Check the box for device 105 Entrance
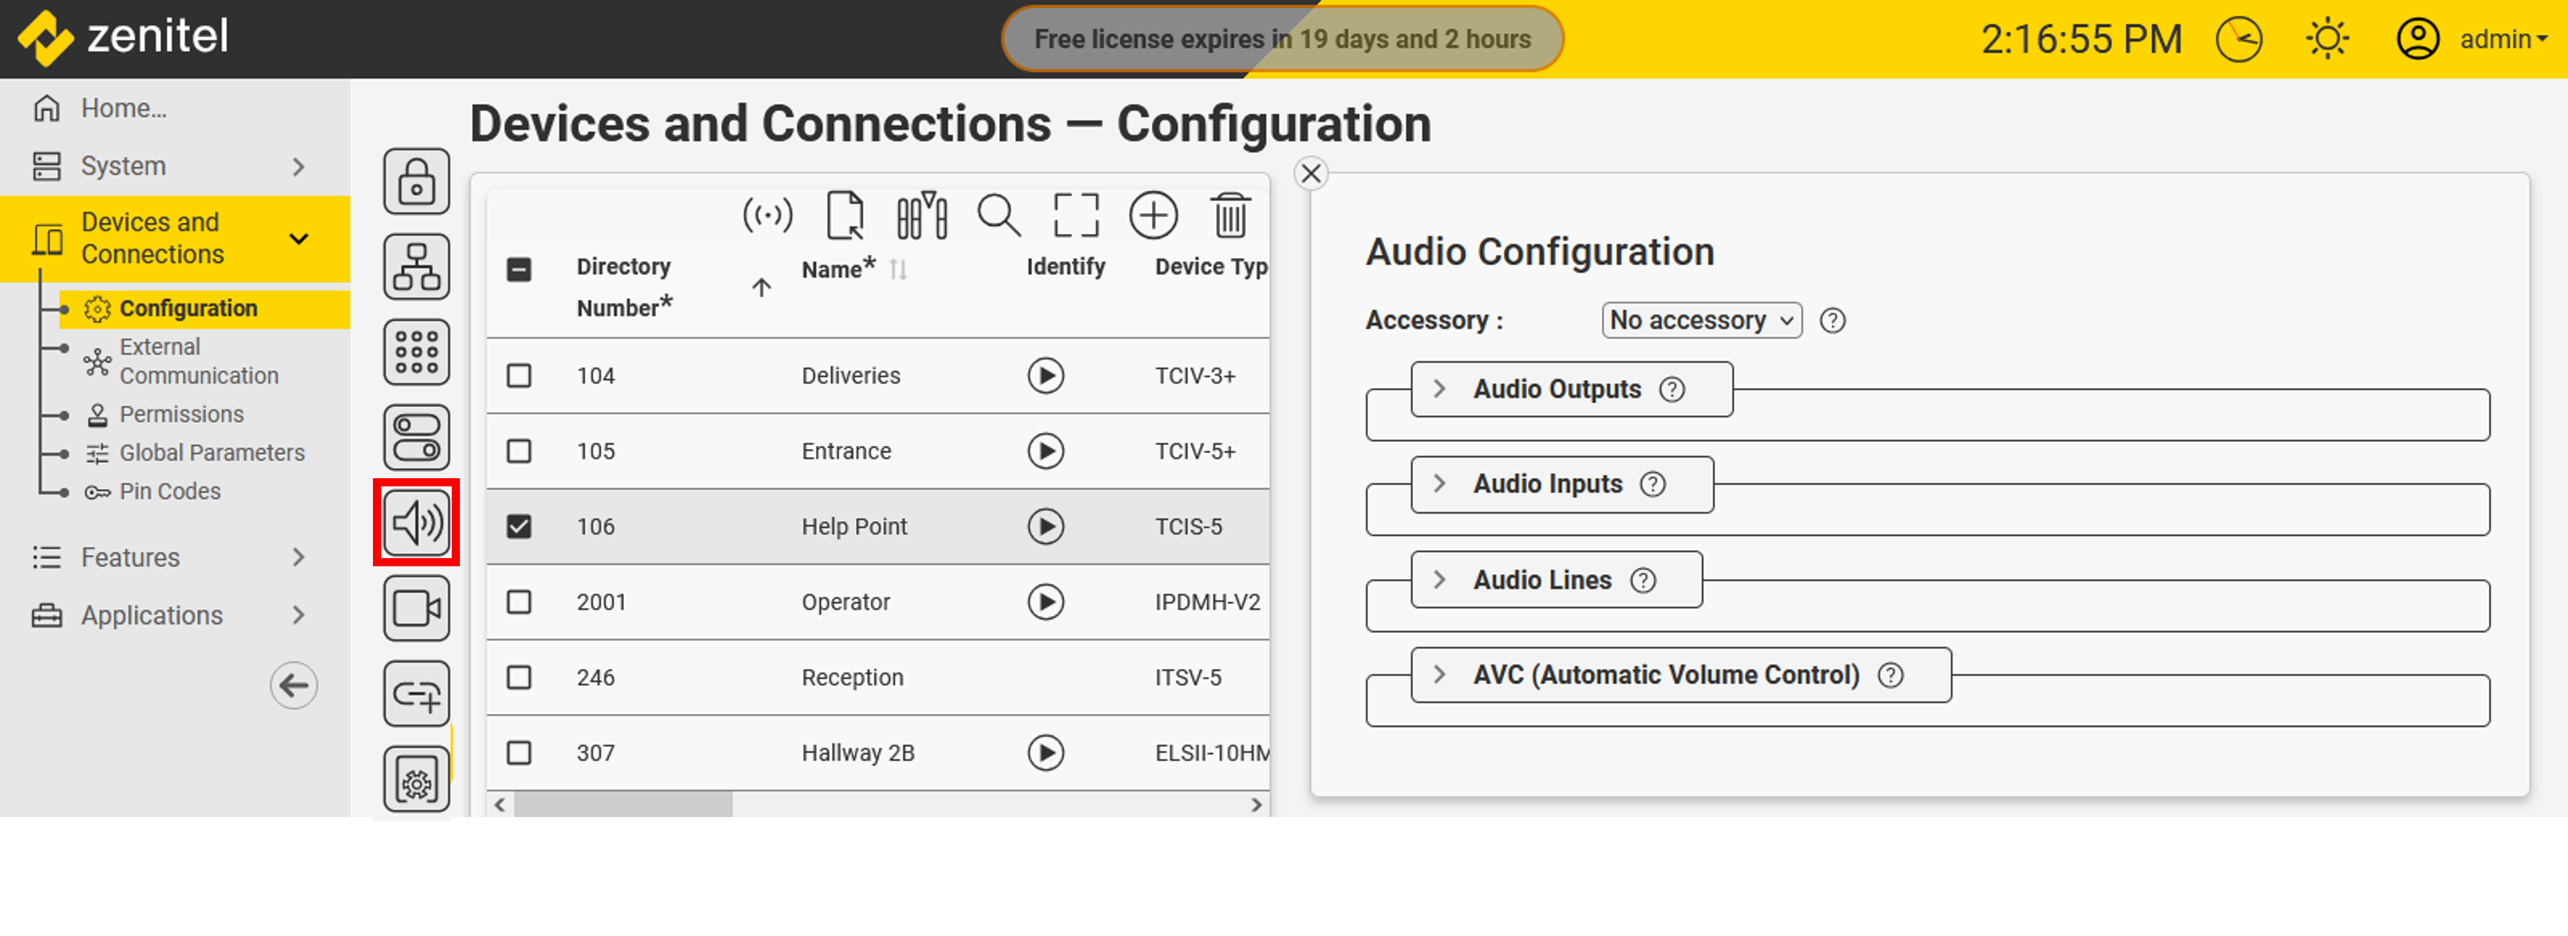The height and width of the screenshot is (936, 2568). coord(519,451)
